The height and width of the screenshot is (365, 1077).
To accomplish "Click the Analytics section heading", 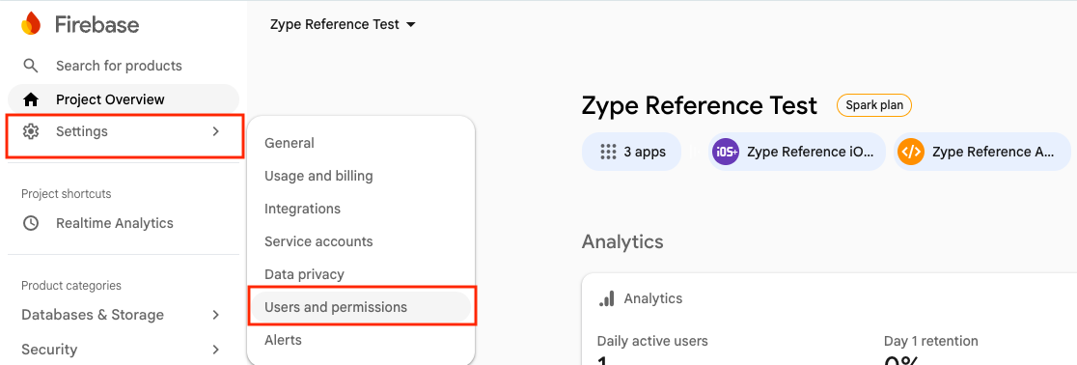I will pyautogui.click(x=622, y=241).
